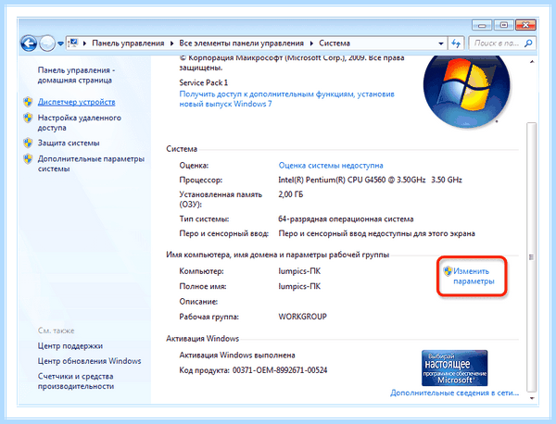This screenshot has width=556, height=424.
Task: Expand the arrow before Система breadcrumb
Action: (311, 44)
